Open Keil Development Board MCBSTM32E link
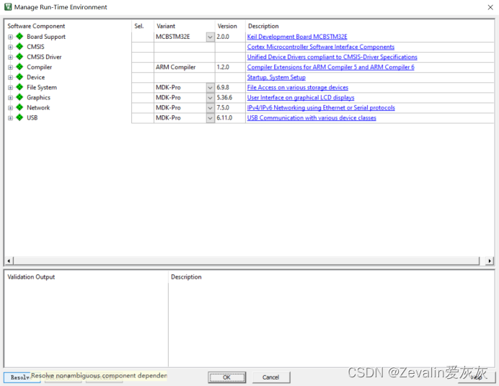This screenshot has height=386, width=499. (297, 37)
